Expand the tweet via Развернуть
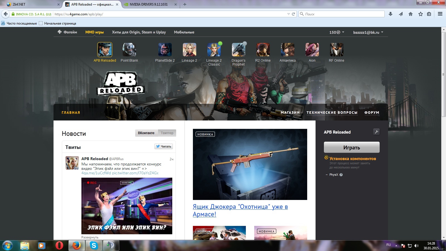 (90, 237)
